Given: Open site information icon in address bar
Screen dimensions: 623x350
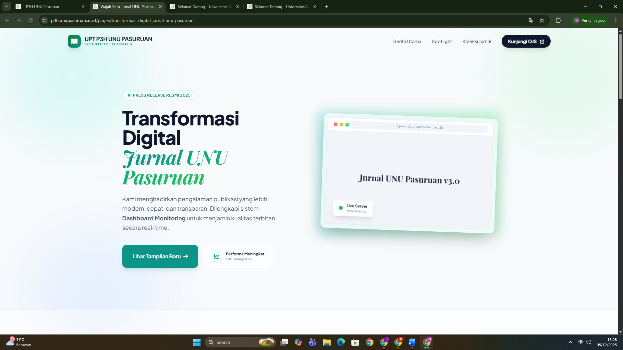Looking at the screenshot, I should [x=44, y=20].
